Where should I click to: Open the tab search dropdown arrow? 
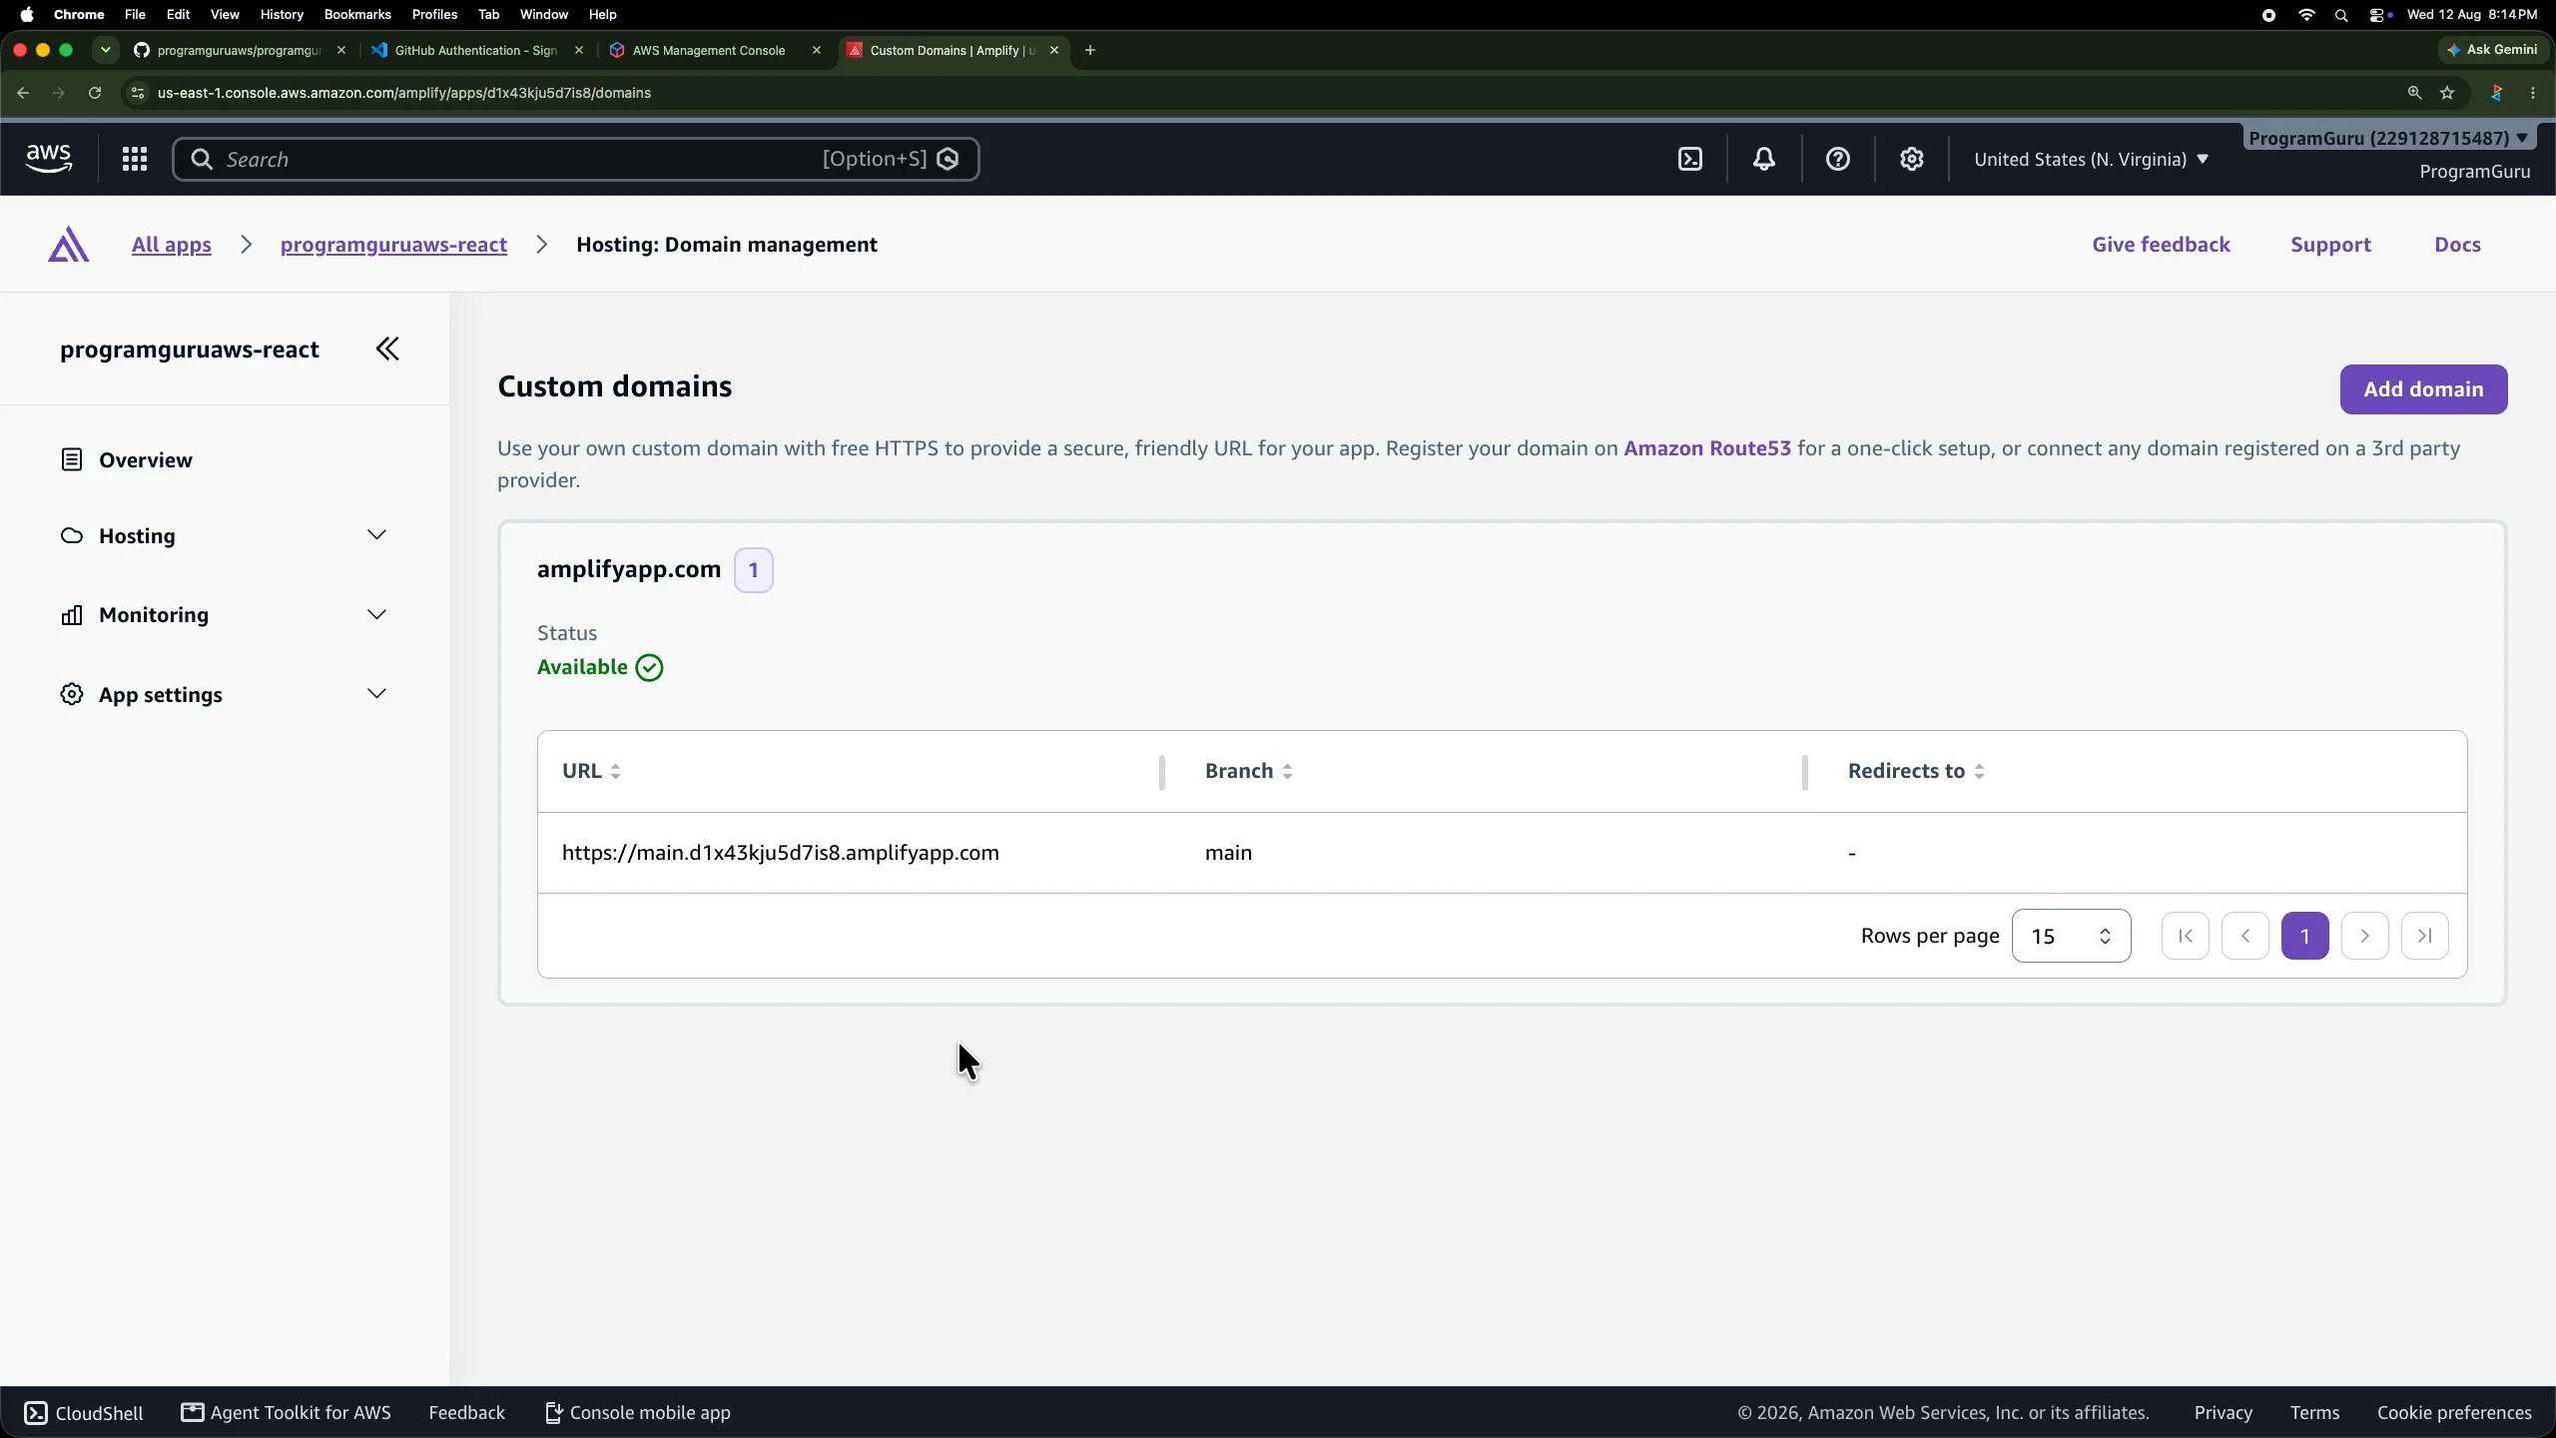(106, 50)
